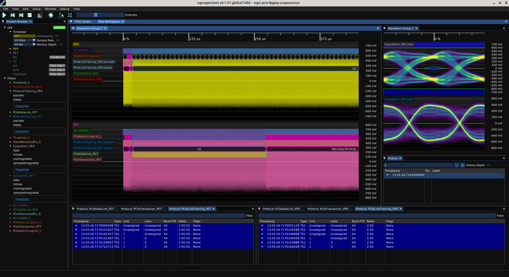The image size is (509, 277).
Task: Click the PCIeLinkTraining_PET protocol filter field
Action: [158, 216]
